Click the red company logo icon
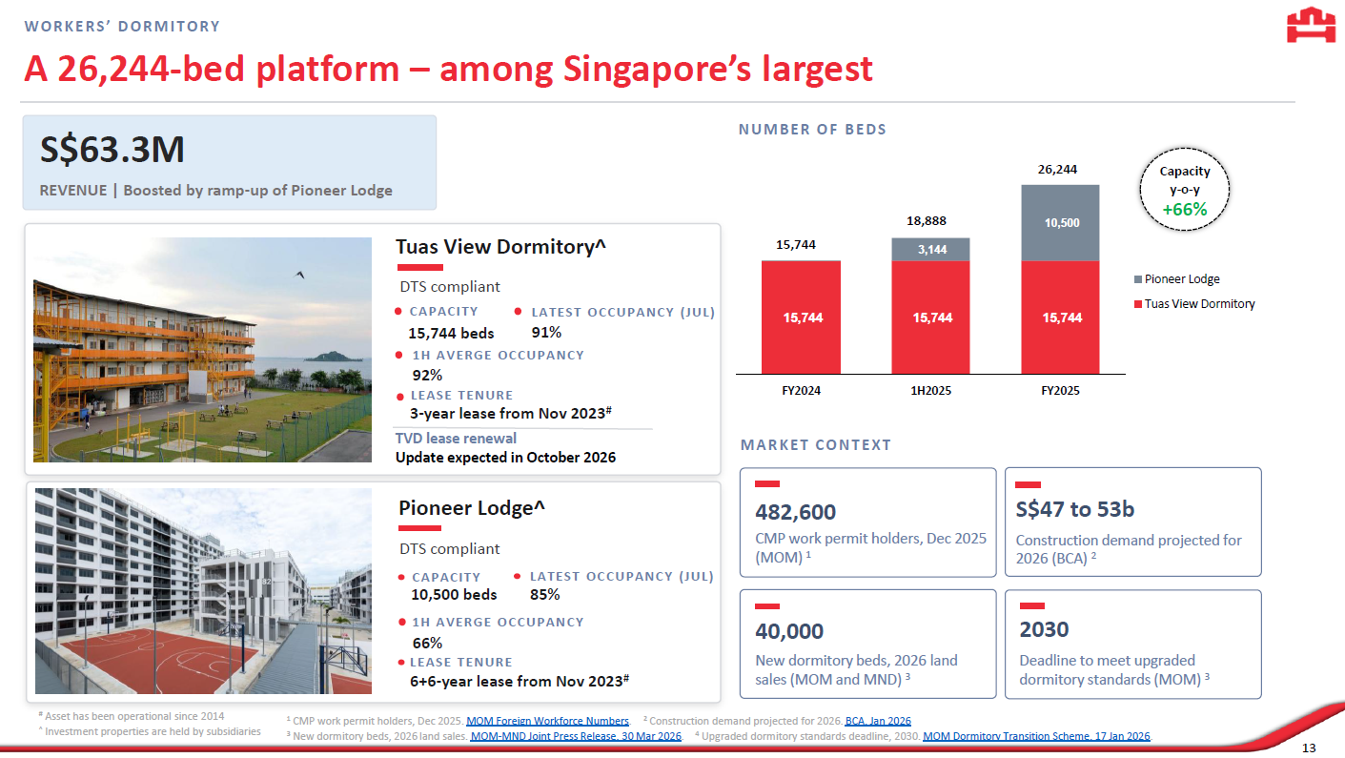The height and width of the screenshot is (758, 1345). [1312, 27]
